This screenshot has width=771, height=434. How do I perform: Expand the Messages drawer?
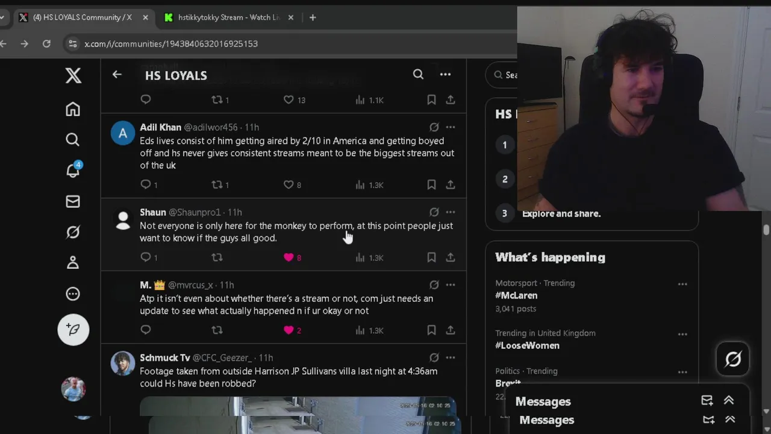(729, 400)
